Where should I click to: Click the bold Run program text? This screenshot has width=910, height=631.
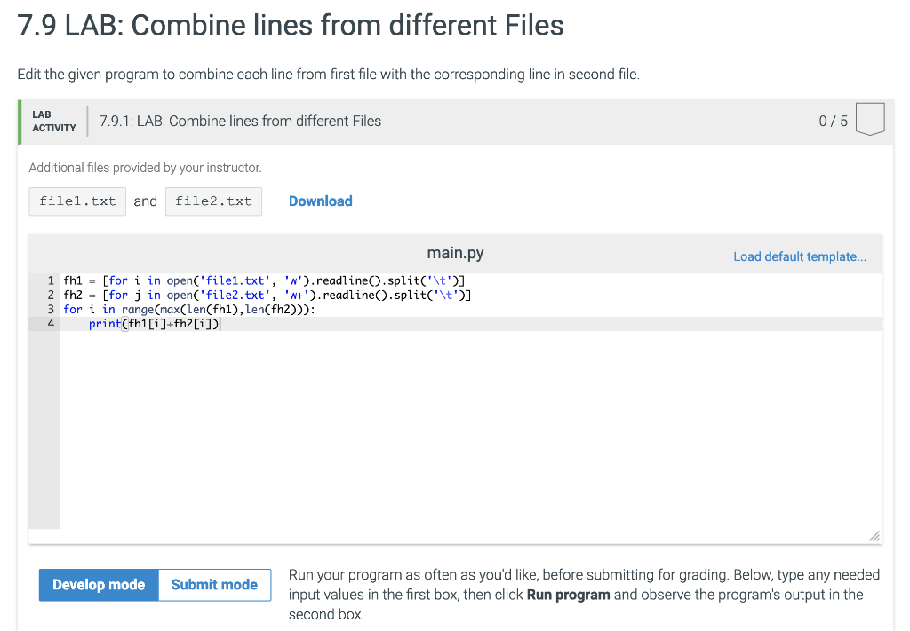[x=568, y=594]
